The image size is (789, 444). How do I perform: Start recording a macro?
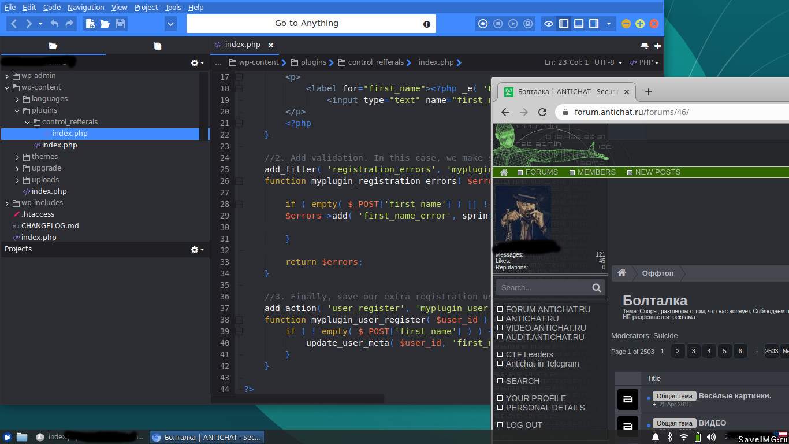click(483, 24)
